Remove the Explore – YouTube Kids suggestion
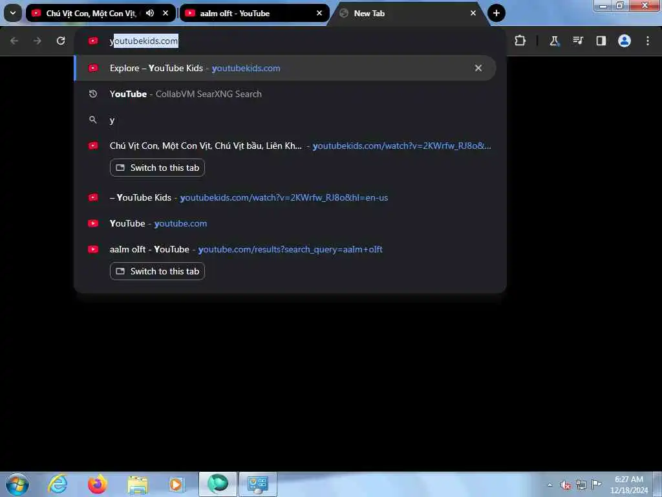 coord(478,68)
